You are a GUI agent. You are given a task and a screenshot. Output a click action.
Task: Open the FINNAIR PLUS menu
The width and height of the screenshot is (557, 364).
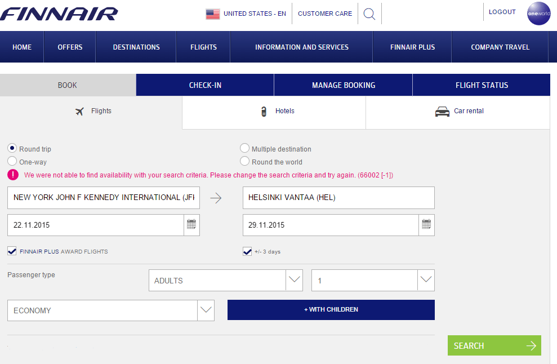(412, 47)
